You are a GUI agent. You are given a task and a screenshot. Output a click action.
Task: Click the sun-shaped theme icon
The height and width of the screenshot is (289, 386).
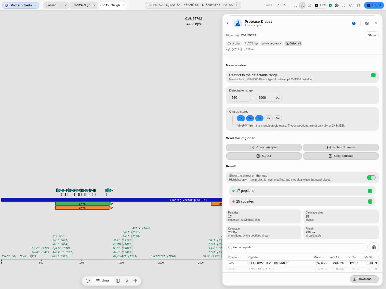pos(337,5)
